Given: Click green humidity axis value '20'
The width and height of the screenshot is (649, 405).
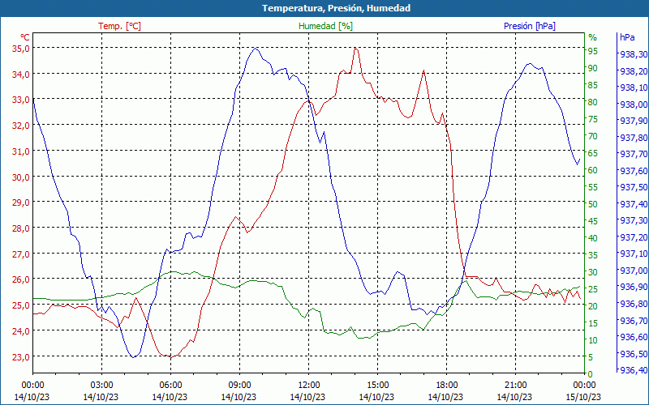Looking at the screenshot, I should [x=593, y=306].
